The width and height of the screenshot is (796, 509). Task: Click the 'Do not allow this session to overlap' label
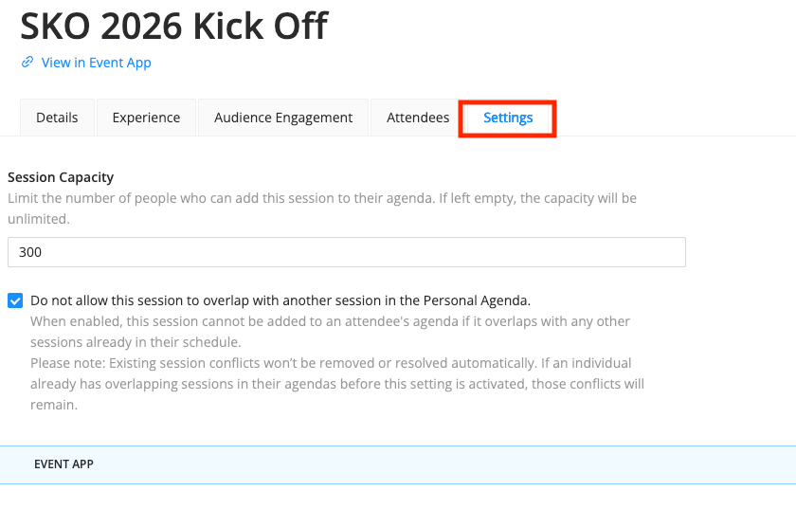tap(280, 300)
